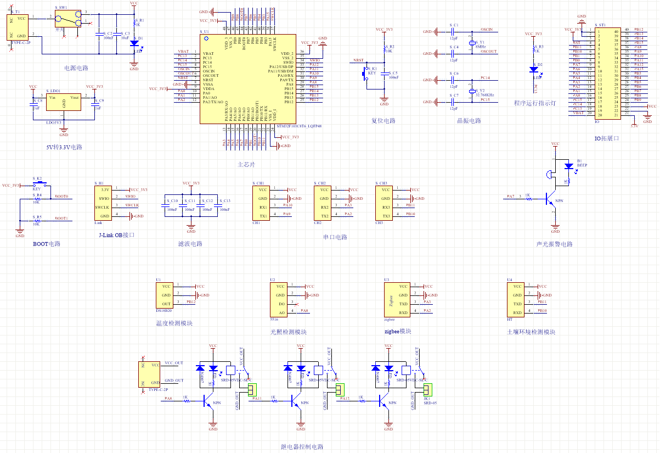
Task: Click the '声光报警电路' label
Action: click(554, 244)
